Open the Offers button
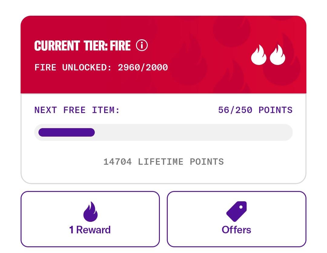 tap(236, 219)
